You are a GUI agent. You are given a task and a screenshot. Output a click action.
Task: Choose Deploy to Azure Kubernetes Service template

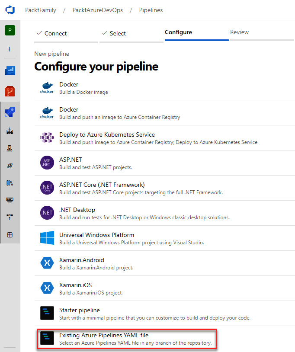[164, 138]
